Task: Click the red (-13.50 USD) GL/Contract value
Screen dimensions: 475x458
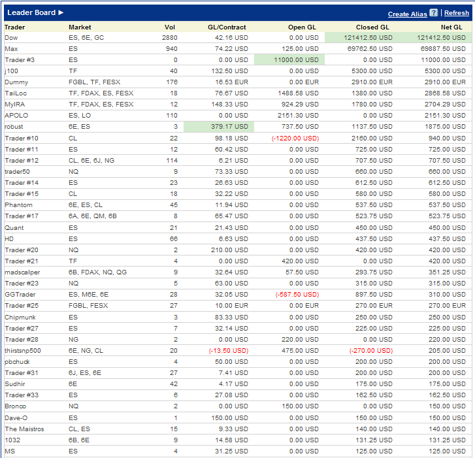Action: (x=229, y=351)
